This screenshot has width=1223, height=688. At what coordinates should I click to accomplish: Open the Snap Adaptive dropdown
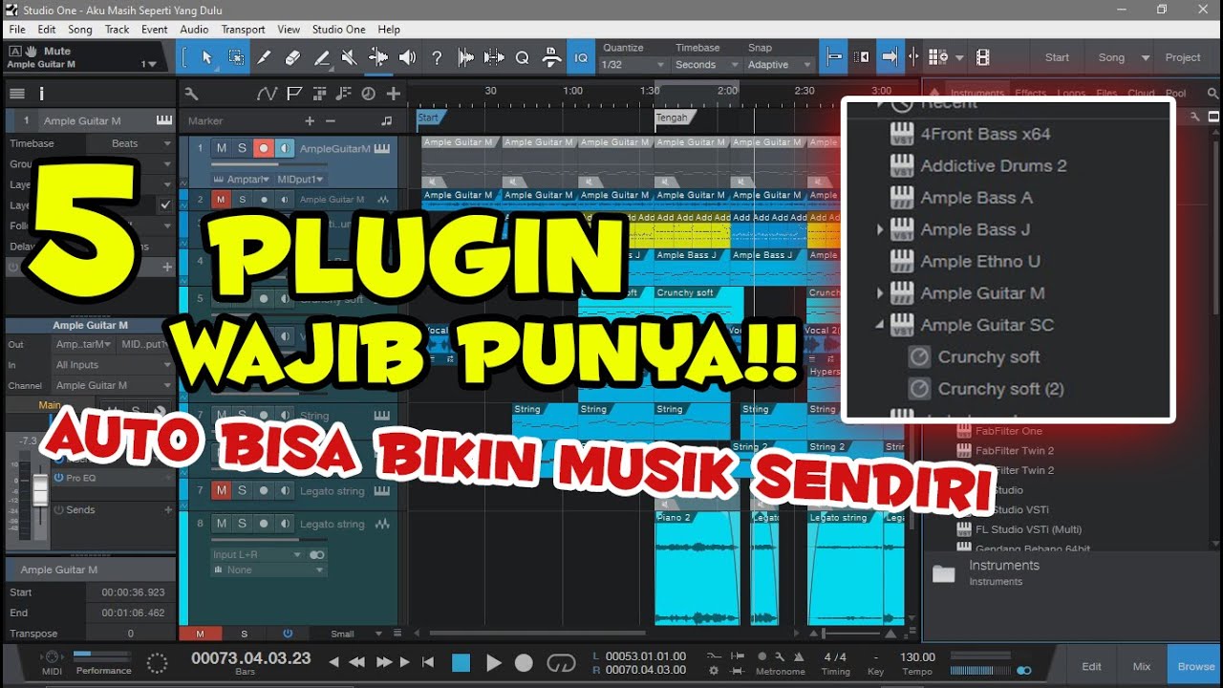780,65
